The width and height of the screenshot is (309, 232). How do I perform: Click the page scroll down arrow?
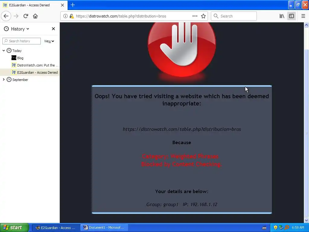[x=306, y=221]
